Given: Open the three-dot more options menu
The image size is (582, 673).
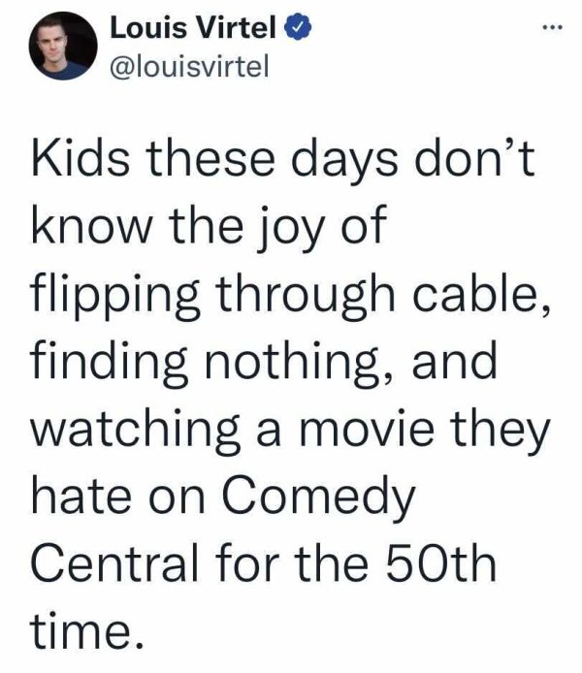Looking at the screenshot, I should [551, 29].
